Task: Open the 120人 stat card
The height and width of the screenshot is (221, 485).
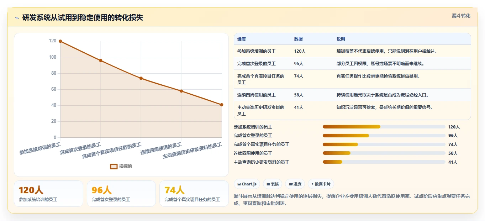Action: (48, 194)
